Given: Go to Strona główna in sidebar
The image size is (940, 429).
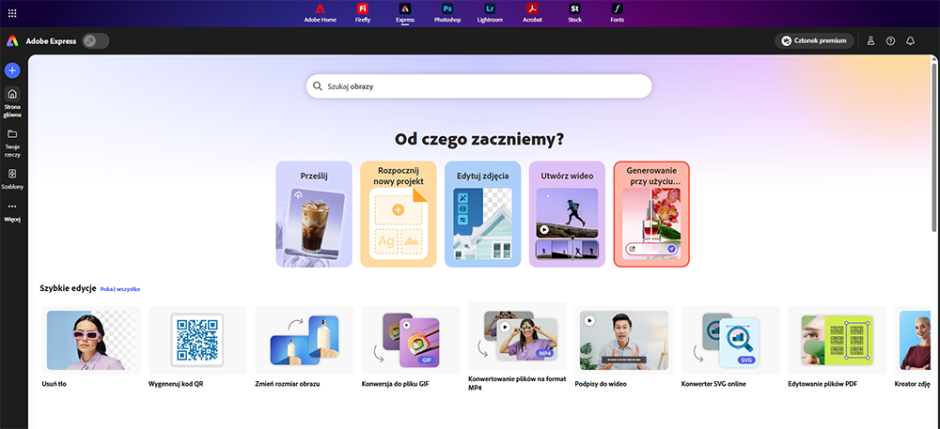Looking at the screenshot, I should click(x=12, y=101).
